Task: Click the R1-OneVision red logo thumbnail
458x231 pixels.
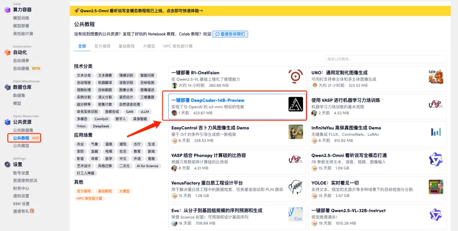Action: point(296,76)
